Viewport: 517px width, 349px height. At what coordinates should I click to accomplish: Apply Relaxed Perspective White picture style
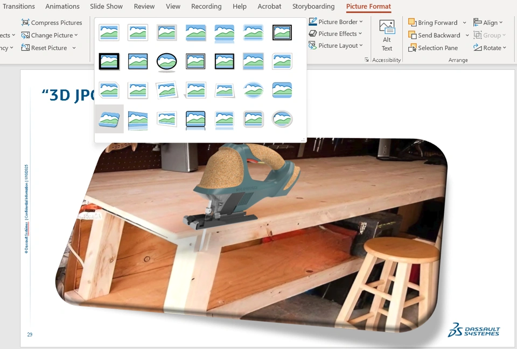(x=224, y=90)
